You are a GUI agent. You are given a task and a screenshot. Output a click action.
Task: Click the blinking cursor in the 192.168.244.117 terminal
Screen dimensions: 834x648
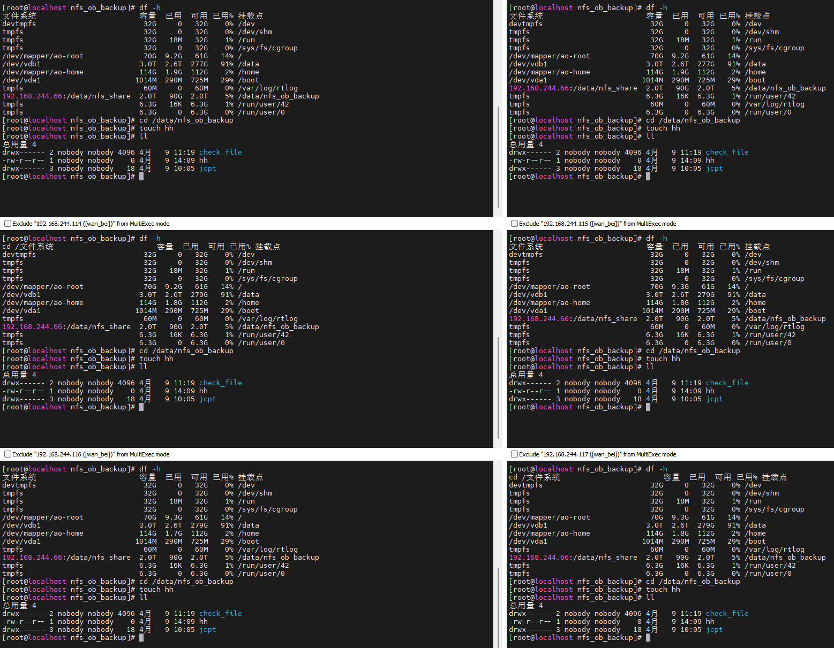point(648,638)
